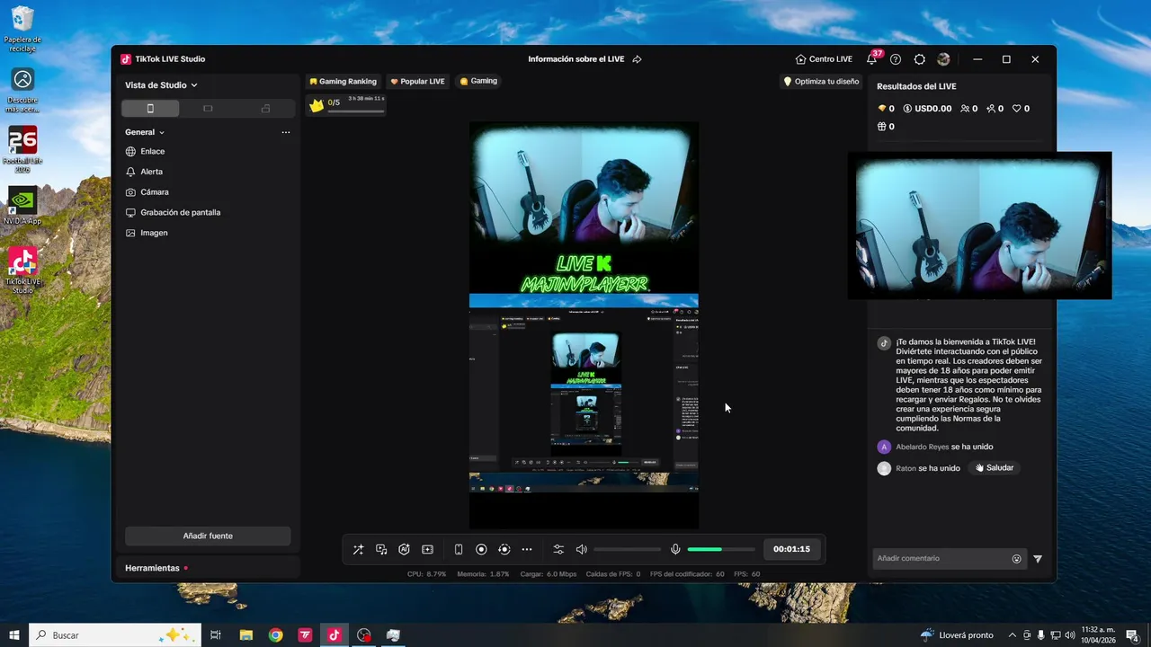Adjust the green microphone level slider

(721, 549)
